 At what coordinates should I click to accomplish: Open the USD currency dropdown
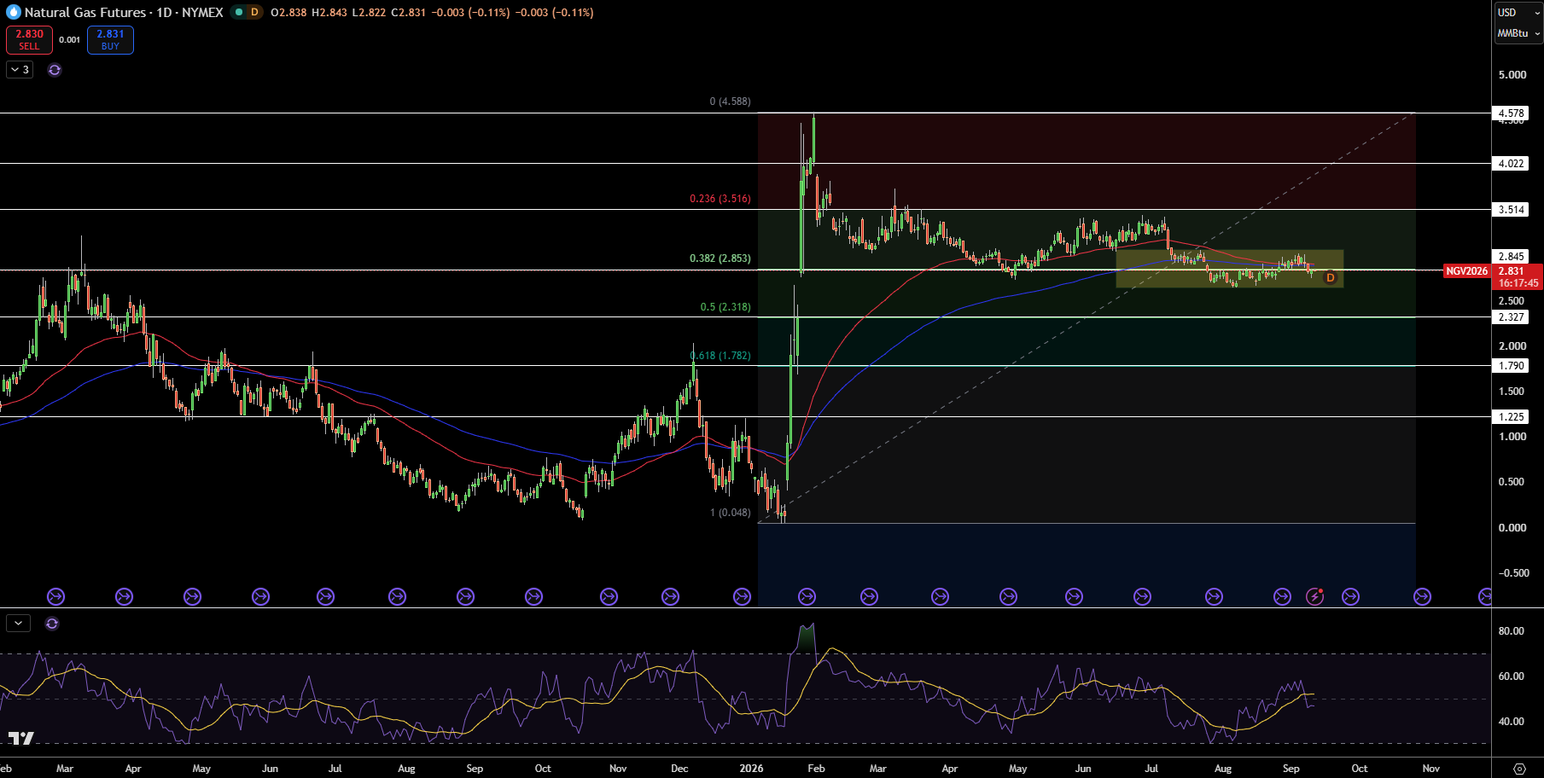[x=1518, y=12]
